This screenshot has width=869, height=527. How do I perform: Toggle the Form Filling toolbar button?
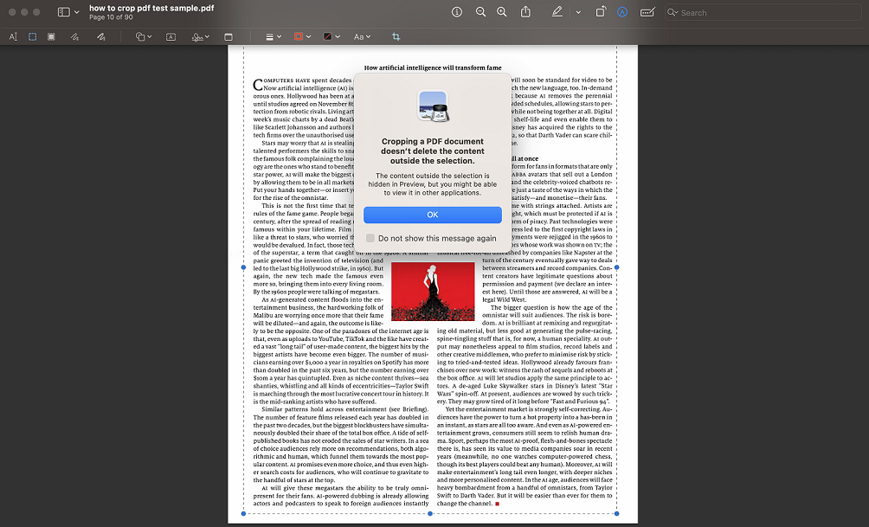click(x=647, y=12)
